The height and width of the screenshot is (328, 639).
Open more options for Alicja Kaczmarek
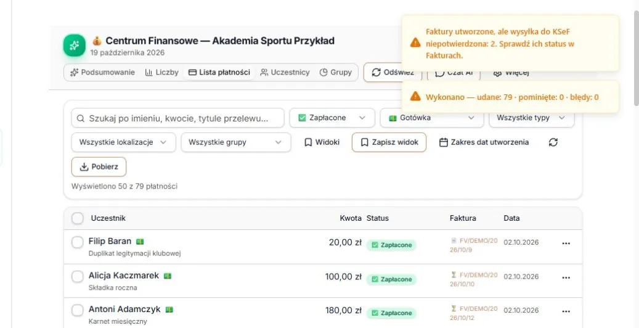pos(566,278)
